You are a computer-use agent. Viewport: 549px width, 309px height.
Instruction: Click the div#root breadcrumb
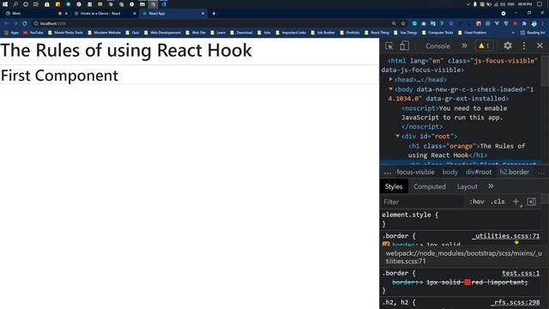coord(479,172)
